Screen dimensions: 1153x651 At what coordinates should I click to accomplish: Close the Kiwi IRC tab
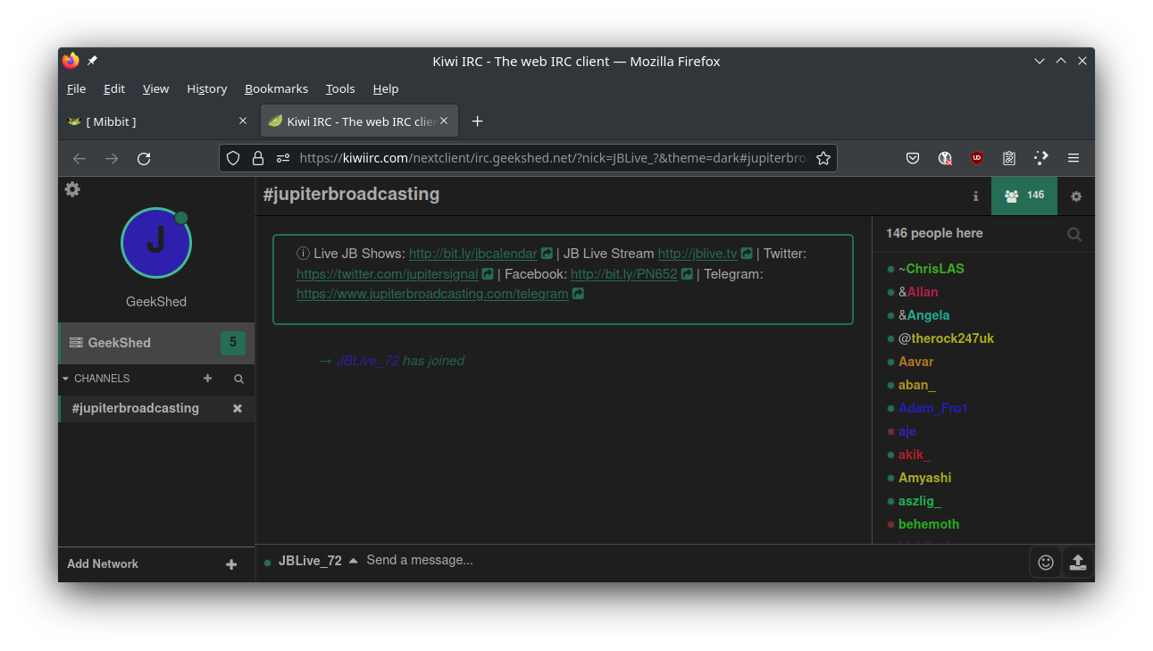(x=444, y=121)
